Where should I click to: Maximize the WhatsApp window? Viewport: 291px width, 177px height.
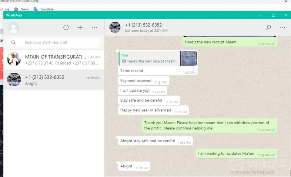273,15
